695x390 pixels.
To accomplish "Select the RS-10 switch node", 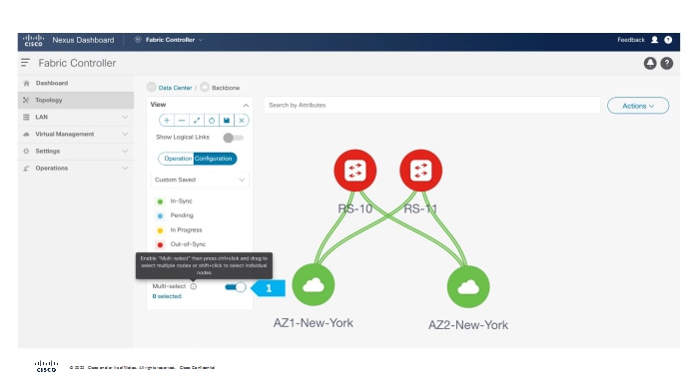I will (355, 171).
